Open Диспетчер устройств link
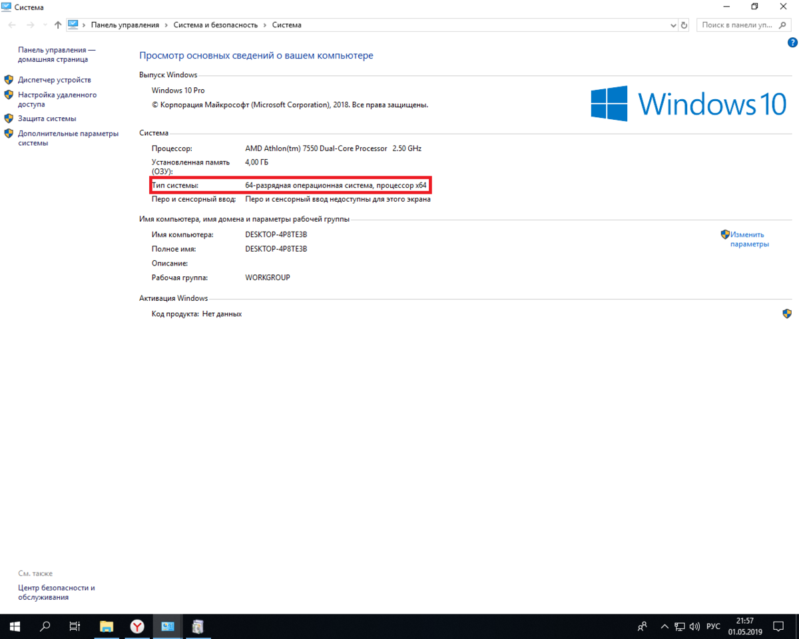 click(55, 80)
